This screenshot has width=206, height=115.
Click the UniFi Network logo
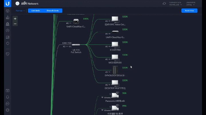(27, 3)
